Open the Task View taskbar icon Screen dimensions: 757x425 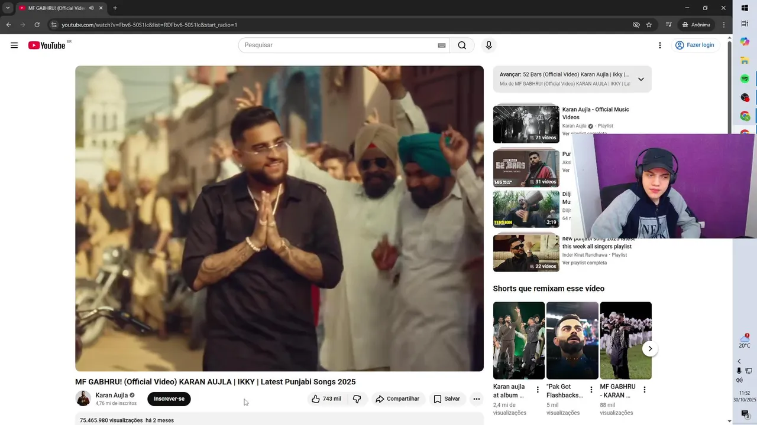click(745, 24)
